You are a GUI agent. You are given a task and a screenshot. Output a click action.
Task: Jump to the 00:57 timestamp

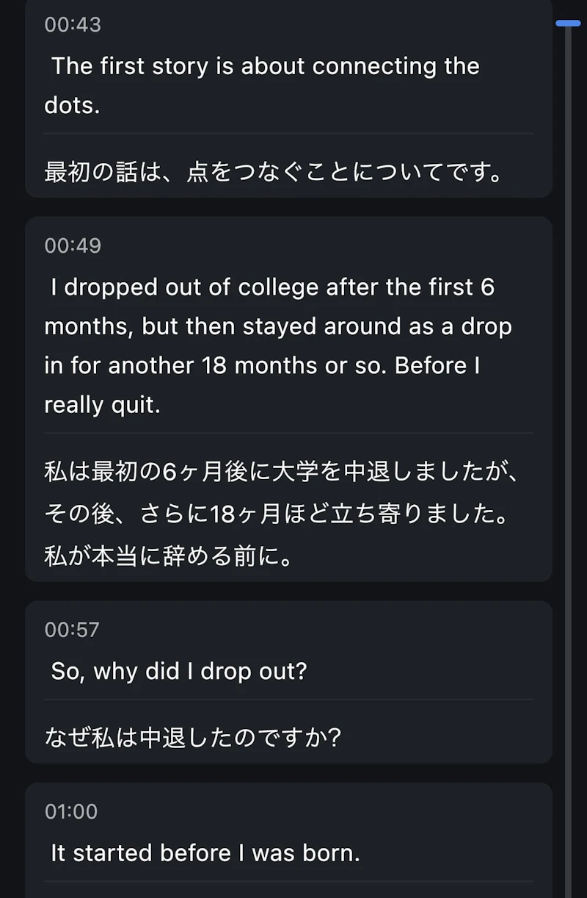[72, 630]
